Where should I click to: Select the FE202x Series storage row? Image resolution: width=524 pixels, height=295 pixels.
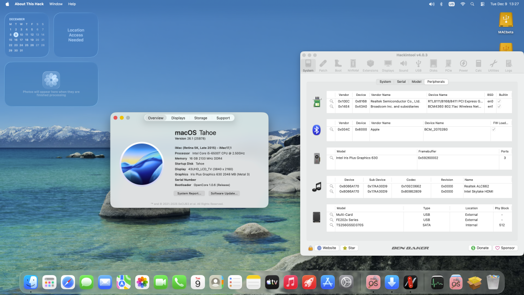click(419, 220)
